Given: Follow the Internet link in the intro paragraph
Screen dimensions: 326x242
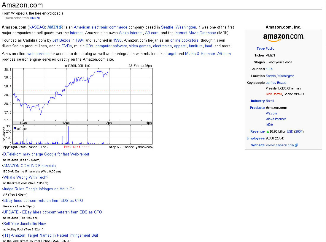Looking at the screenshot, I should pyautogui.click(x=76, y=33).
